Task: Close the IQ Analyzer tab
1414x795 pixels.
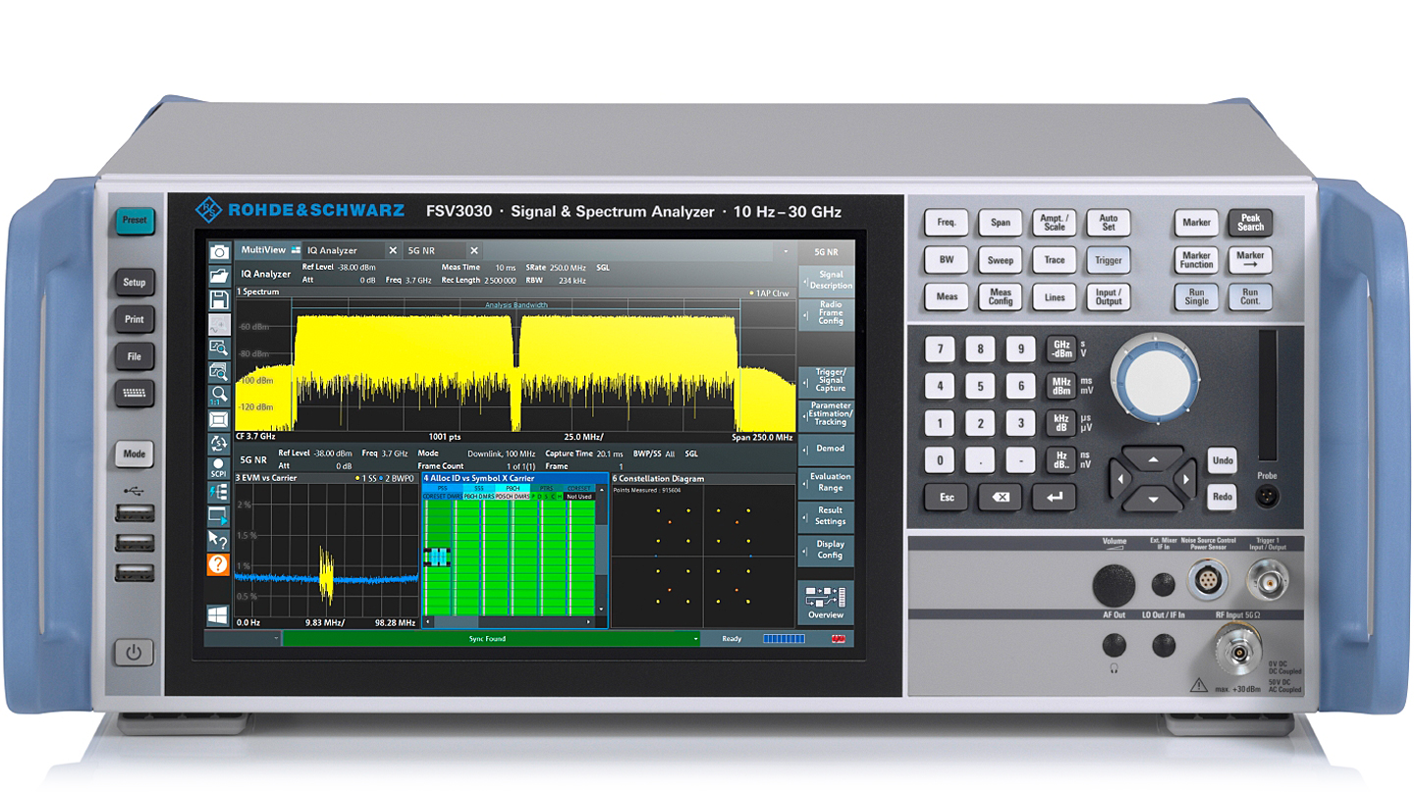Action: click(393, 251)
